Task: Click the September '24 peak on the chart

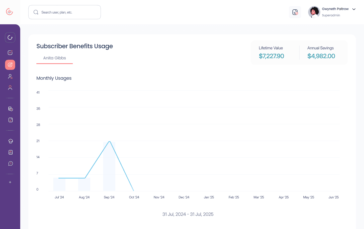Action: pos(109,141)
